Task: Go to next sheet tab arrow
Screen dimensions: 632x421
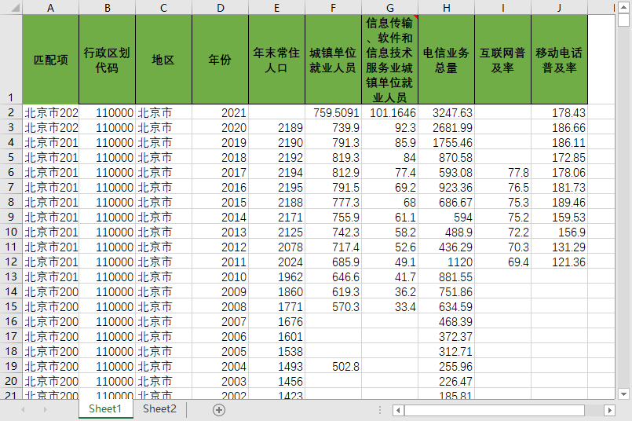Action: (46, 410)
